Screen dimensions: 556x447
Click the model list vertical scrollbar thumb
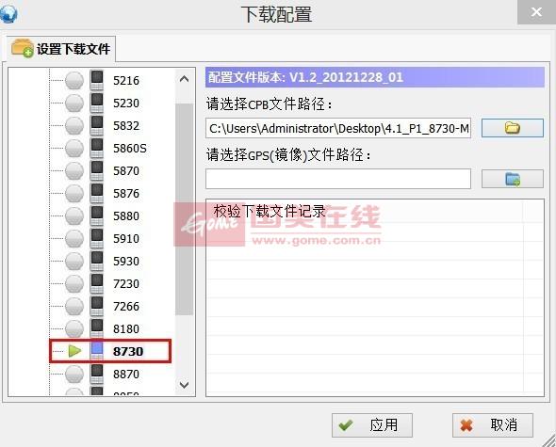pyautogui.click(x=184, y=209)
